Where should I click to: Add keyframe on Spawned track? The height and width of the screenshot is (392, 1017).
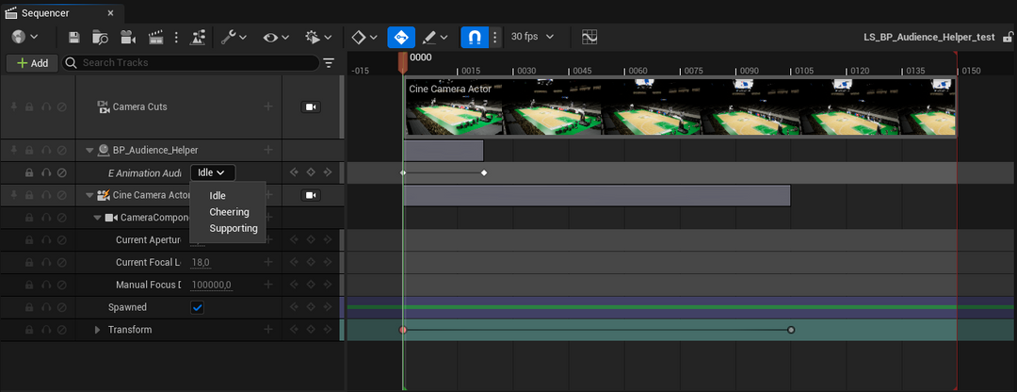click(x=311, y=307)
